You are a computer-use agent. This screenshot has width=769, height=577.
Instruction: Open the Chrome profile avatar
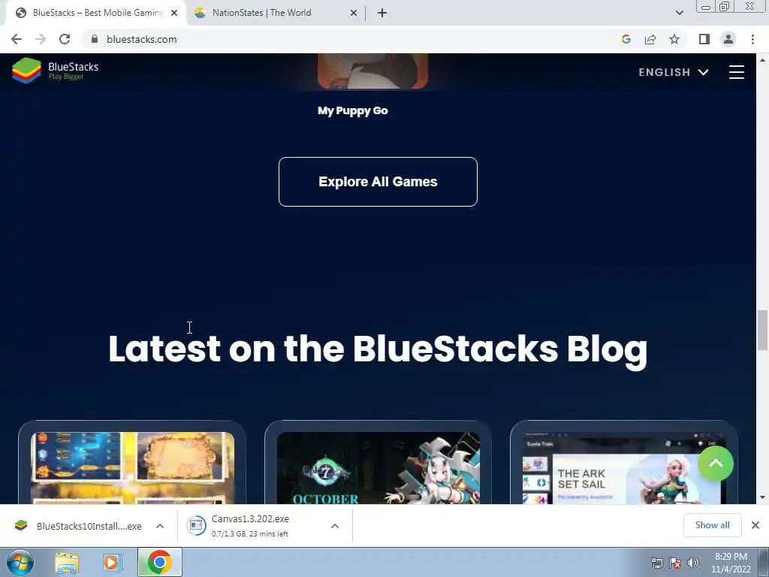pos(728,39)
